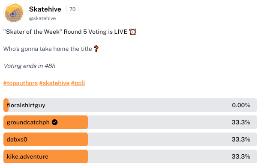Vote for kike.adventure poll option

coord(130,156)
